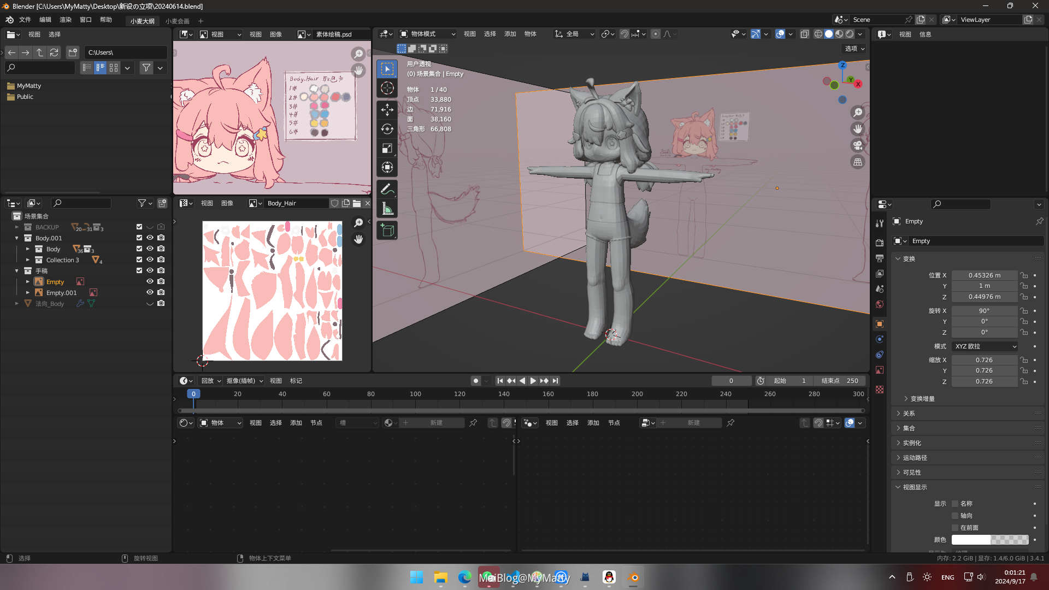Click the viewport zoom magnifier gizmo
Viewport: 1049px width, 590px height.
click(x=858, y=113)
